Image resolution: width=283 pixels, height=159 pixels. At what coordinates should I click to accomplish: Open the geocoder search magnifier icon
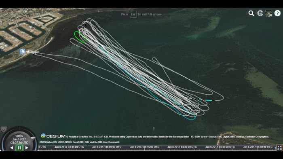(251, 13)
